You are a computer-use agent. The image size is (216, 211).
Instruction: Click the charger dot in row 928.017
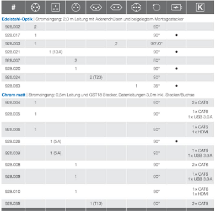(x=176, y=35)
